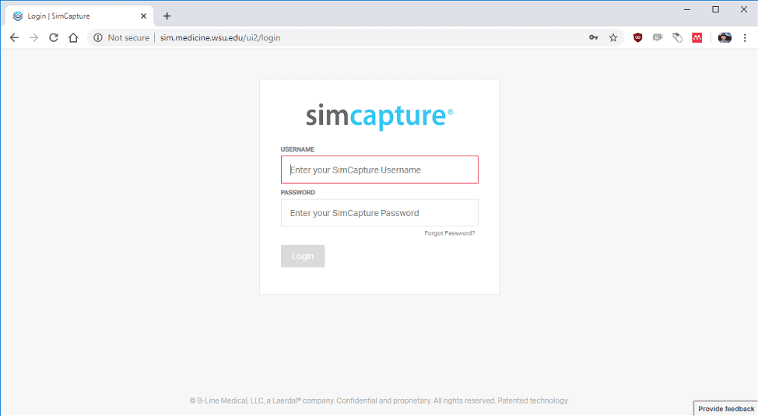Screen dimensions: 758x416
Task: Reload the page with the refresh icon
Action: pos(54,37)
